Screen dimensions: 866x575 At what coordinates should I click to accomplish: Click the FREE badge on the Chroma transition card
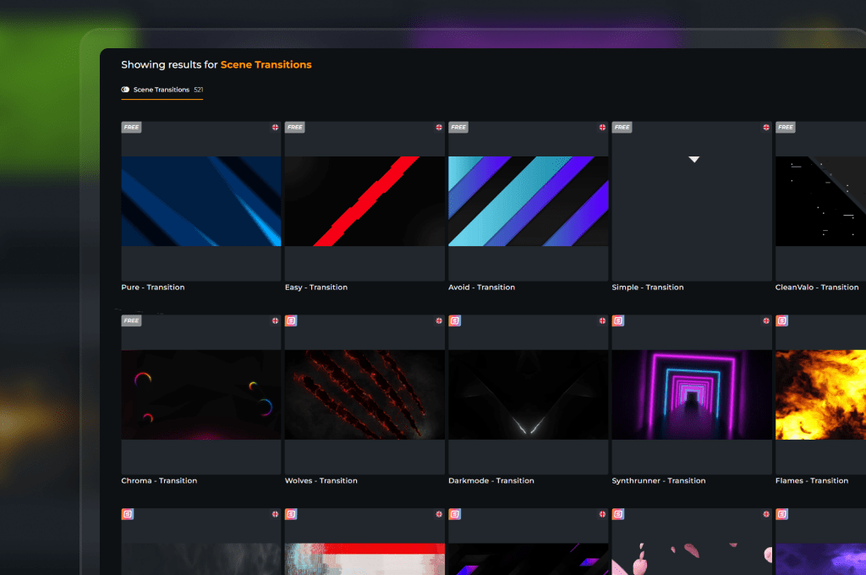pyautogui.click(x=131, y=321)
